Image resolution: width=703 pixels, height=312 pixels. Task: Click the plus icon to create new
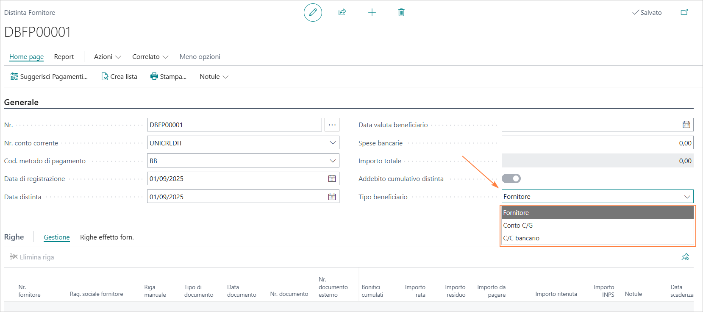coord(372,12)
